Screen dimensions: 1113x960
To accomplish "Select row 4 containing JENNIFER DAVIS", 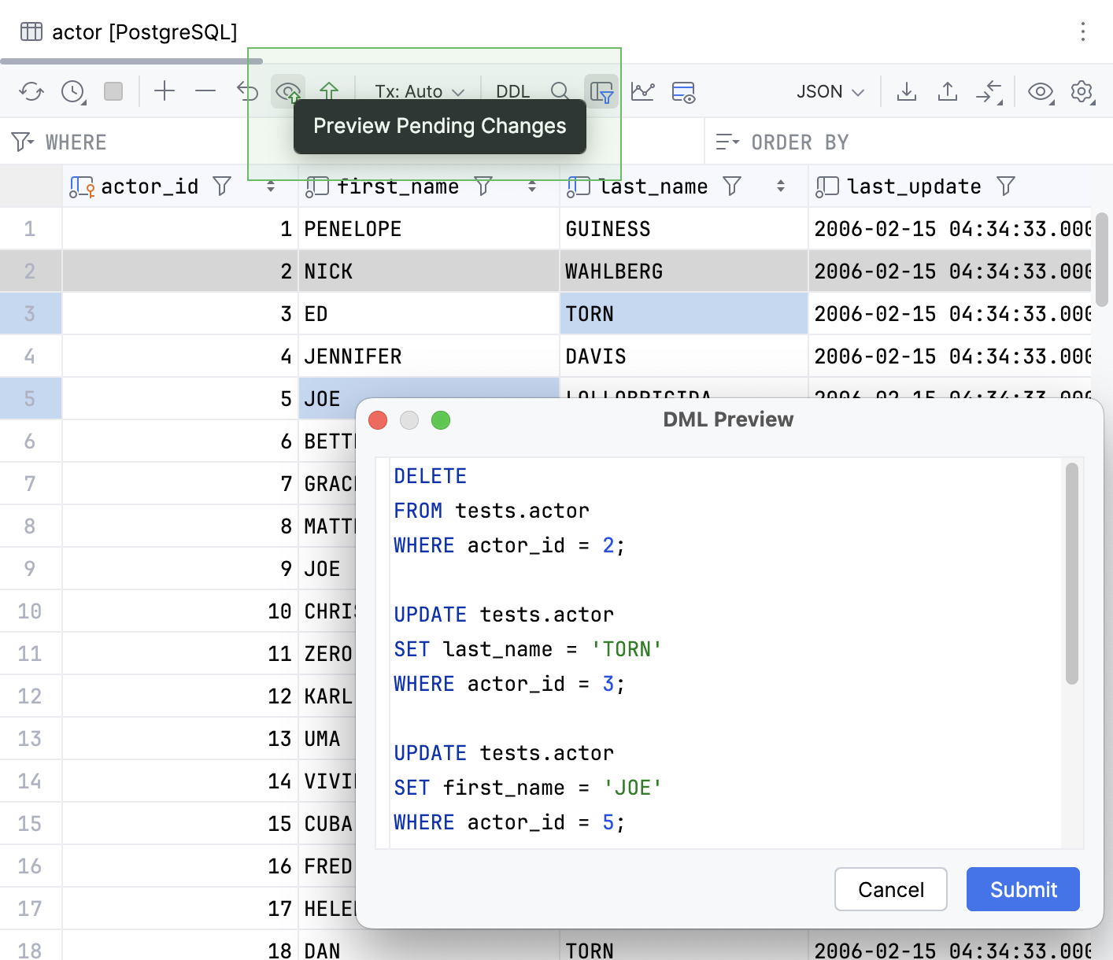I will pyautogui.click(x=31, y=356).
